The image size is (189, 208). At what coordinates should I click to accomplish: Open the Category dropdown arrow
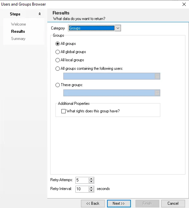point(118,28)
